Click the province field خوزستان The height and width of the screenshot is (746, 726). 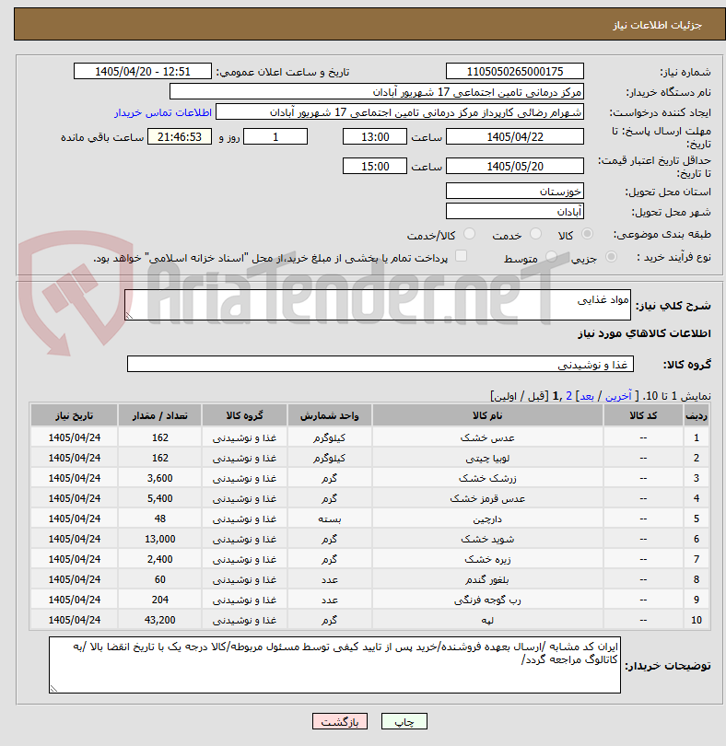(x=515, y=192)
